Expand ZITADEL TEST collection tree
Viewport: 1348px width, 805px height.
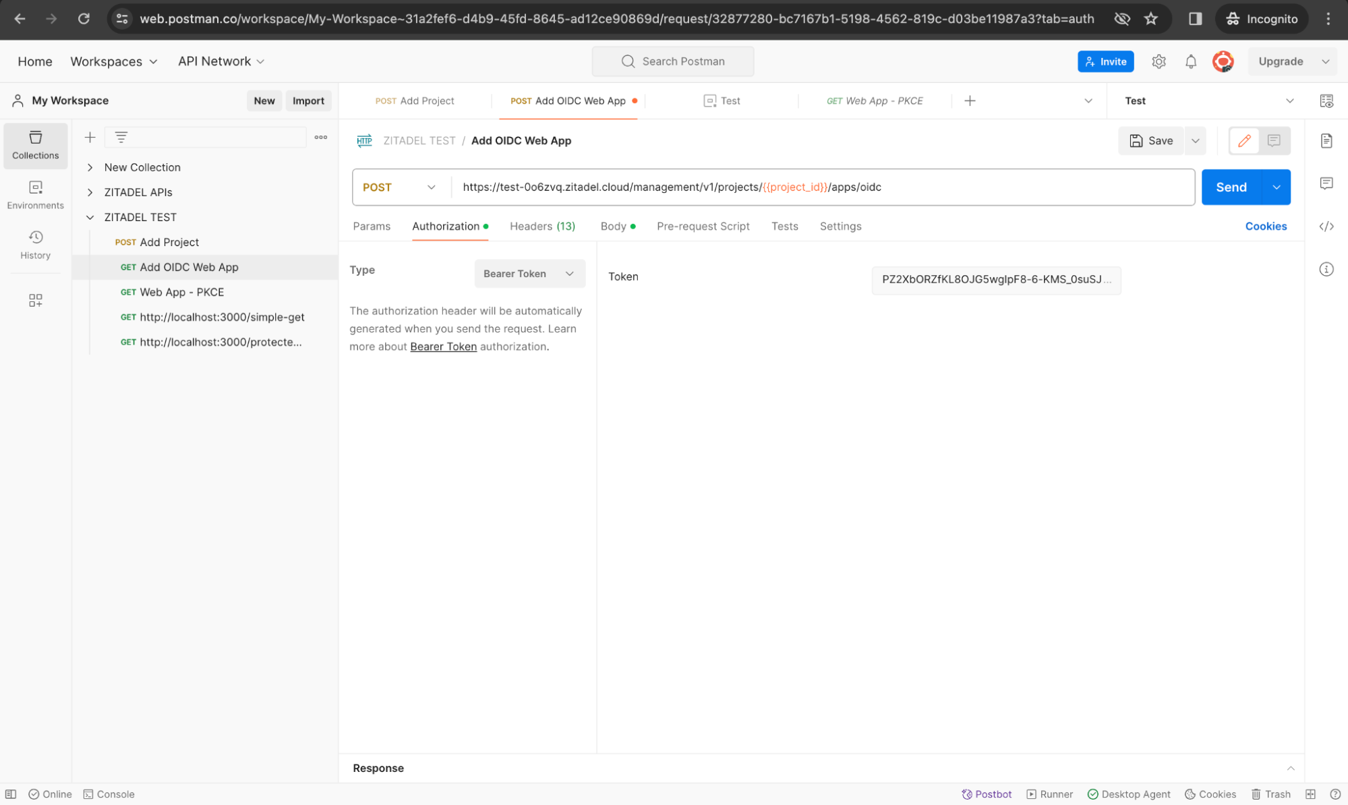click(89, 216)
